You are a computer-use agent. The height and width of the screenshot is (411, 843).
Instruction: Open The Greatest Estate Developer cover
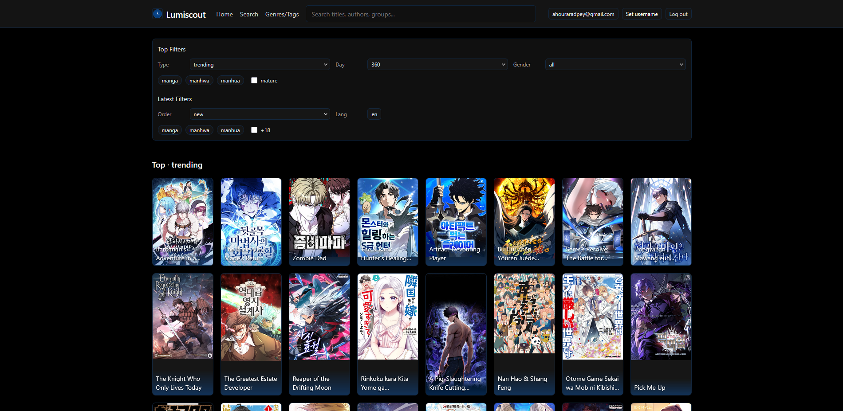[251, 334]
